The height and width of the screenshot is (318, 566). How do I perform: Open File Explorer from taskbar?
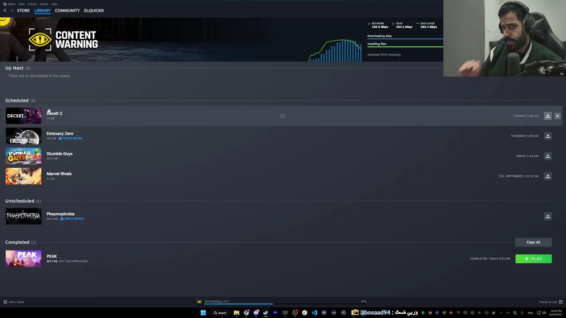[x=237, y=313]
